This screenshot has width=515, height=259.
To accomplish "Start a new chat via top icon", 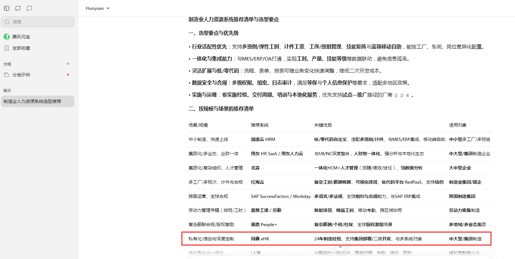I will tap(18, 8).
